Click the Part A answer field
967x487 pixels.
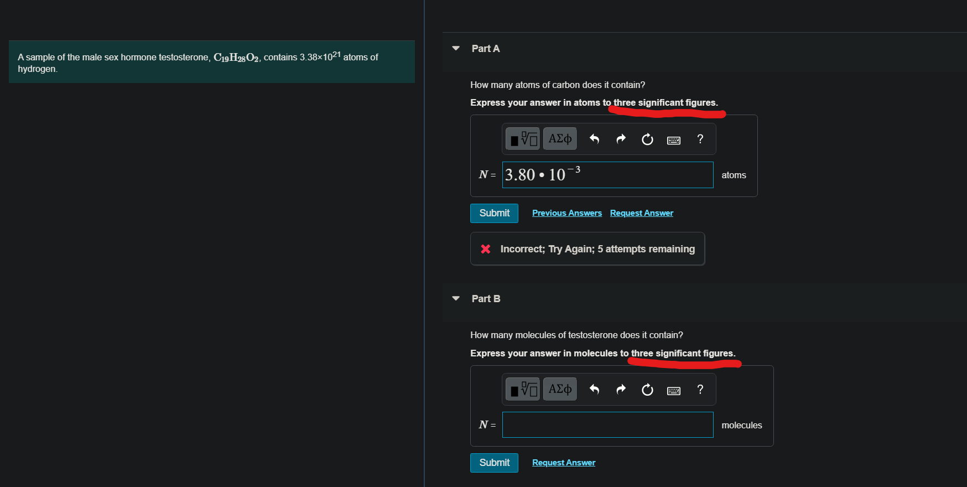[607, 175]
